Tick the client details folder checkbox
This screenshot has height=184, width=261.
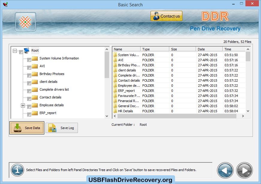pyautogui.click(x=29, y=83)
